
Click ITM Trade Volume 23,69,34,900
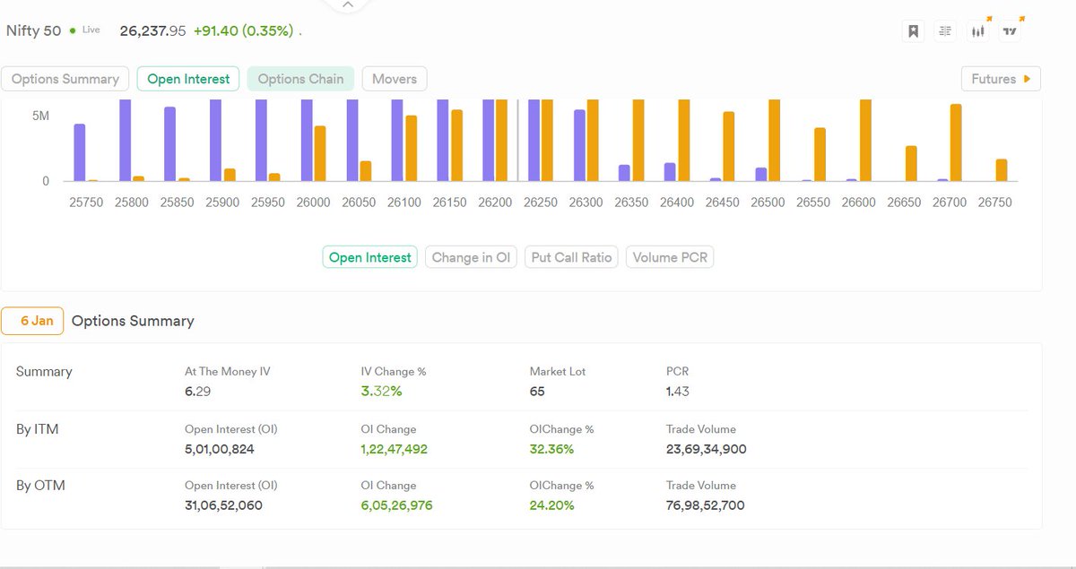click(707, 449)
